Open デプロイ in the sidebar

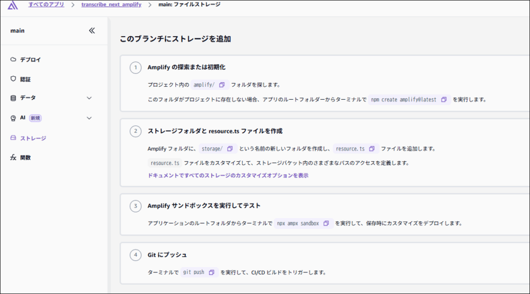tap(31, 60)
